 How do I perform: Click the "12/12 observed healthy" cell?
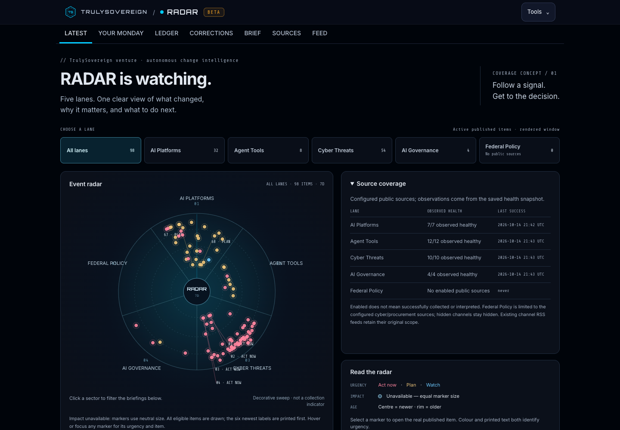tap(454, 241)
